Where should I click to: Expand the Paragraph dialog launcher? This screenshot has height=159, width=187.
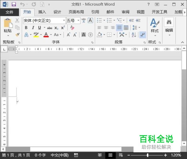pyautogui.click(x=144, y=42)
